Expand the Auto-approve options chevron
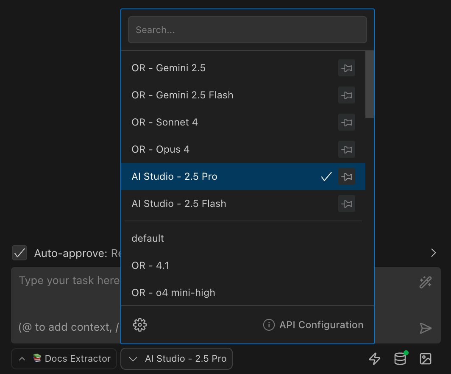 click(433, 253)
